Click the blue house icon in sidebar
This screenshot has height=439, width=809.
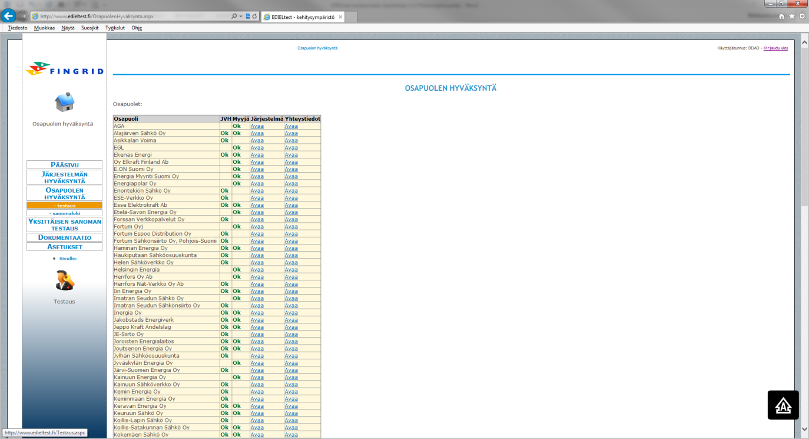point(64,102)
